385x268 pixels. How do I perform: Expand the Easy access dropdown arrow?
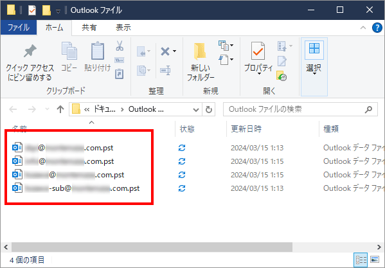click(x=231, y=60)
